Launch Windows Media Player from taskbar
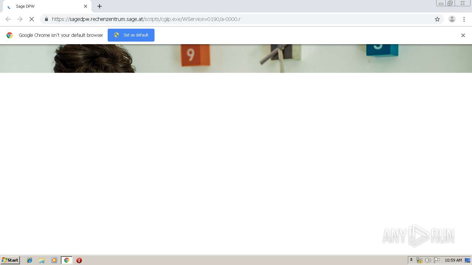This screenshot has width=472, height=265. click(54, 260)
